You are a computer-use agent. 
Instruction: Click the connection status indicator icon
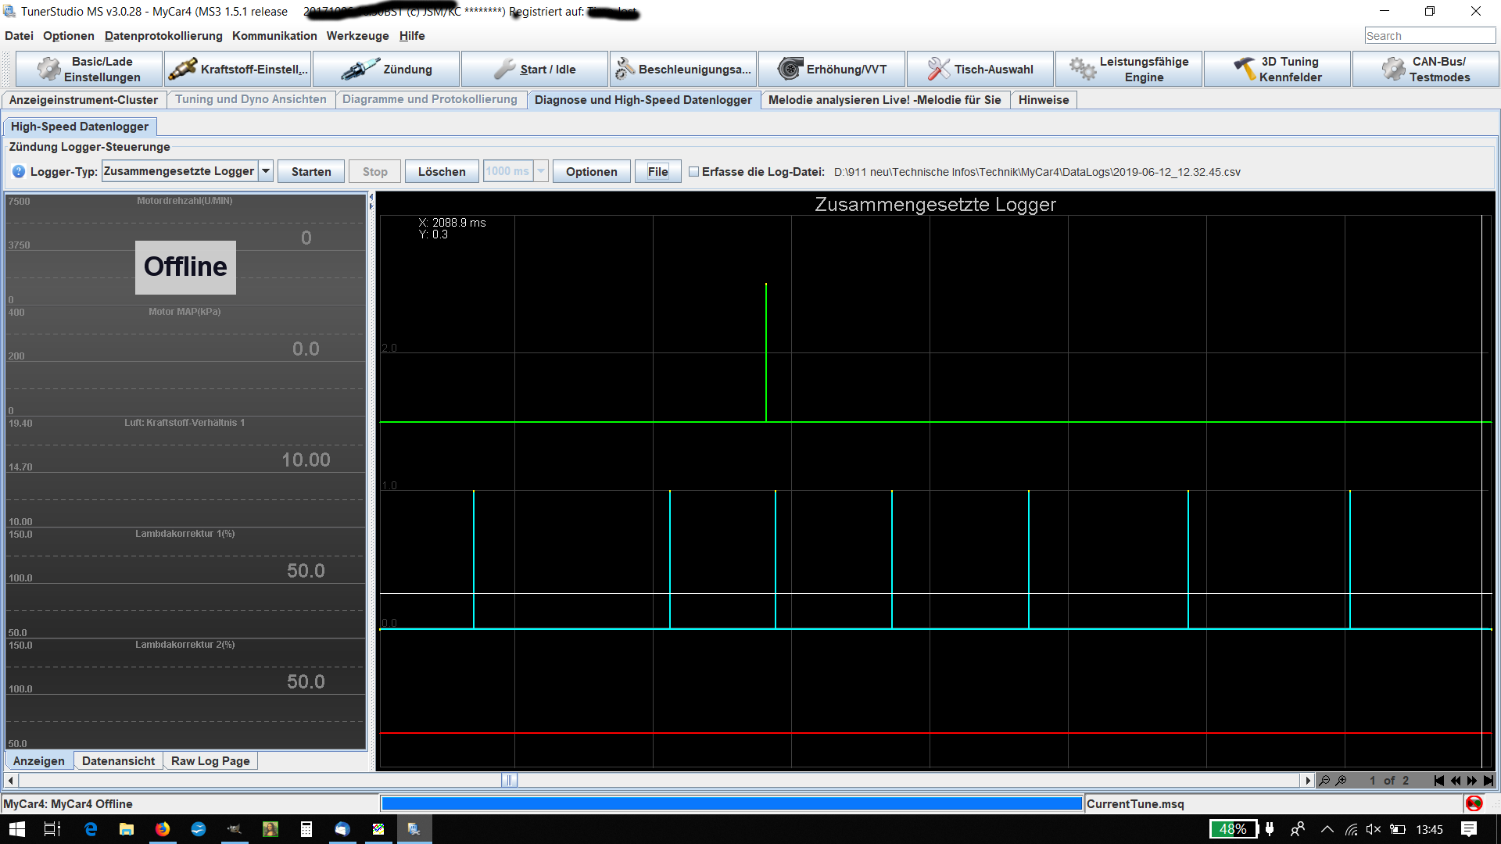[x=1474, y=803]
